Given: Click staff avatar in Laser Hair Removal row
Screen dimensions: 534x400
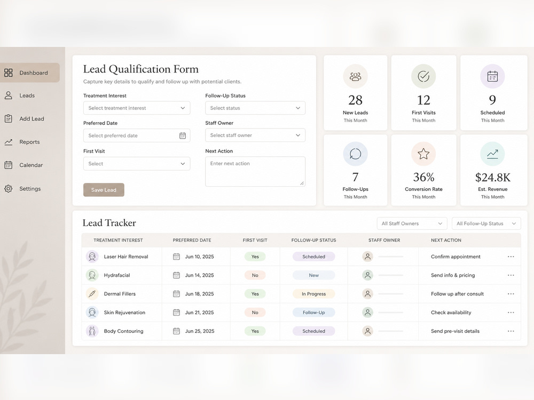Looking at the screenshot, I should [367, 257].
